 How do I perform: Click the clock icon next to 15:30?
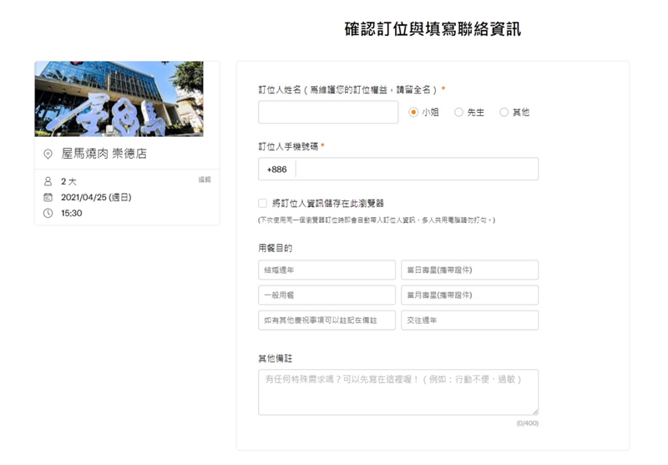click(48, 213)
